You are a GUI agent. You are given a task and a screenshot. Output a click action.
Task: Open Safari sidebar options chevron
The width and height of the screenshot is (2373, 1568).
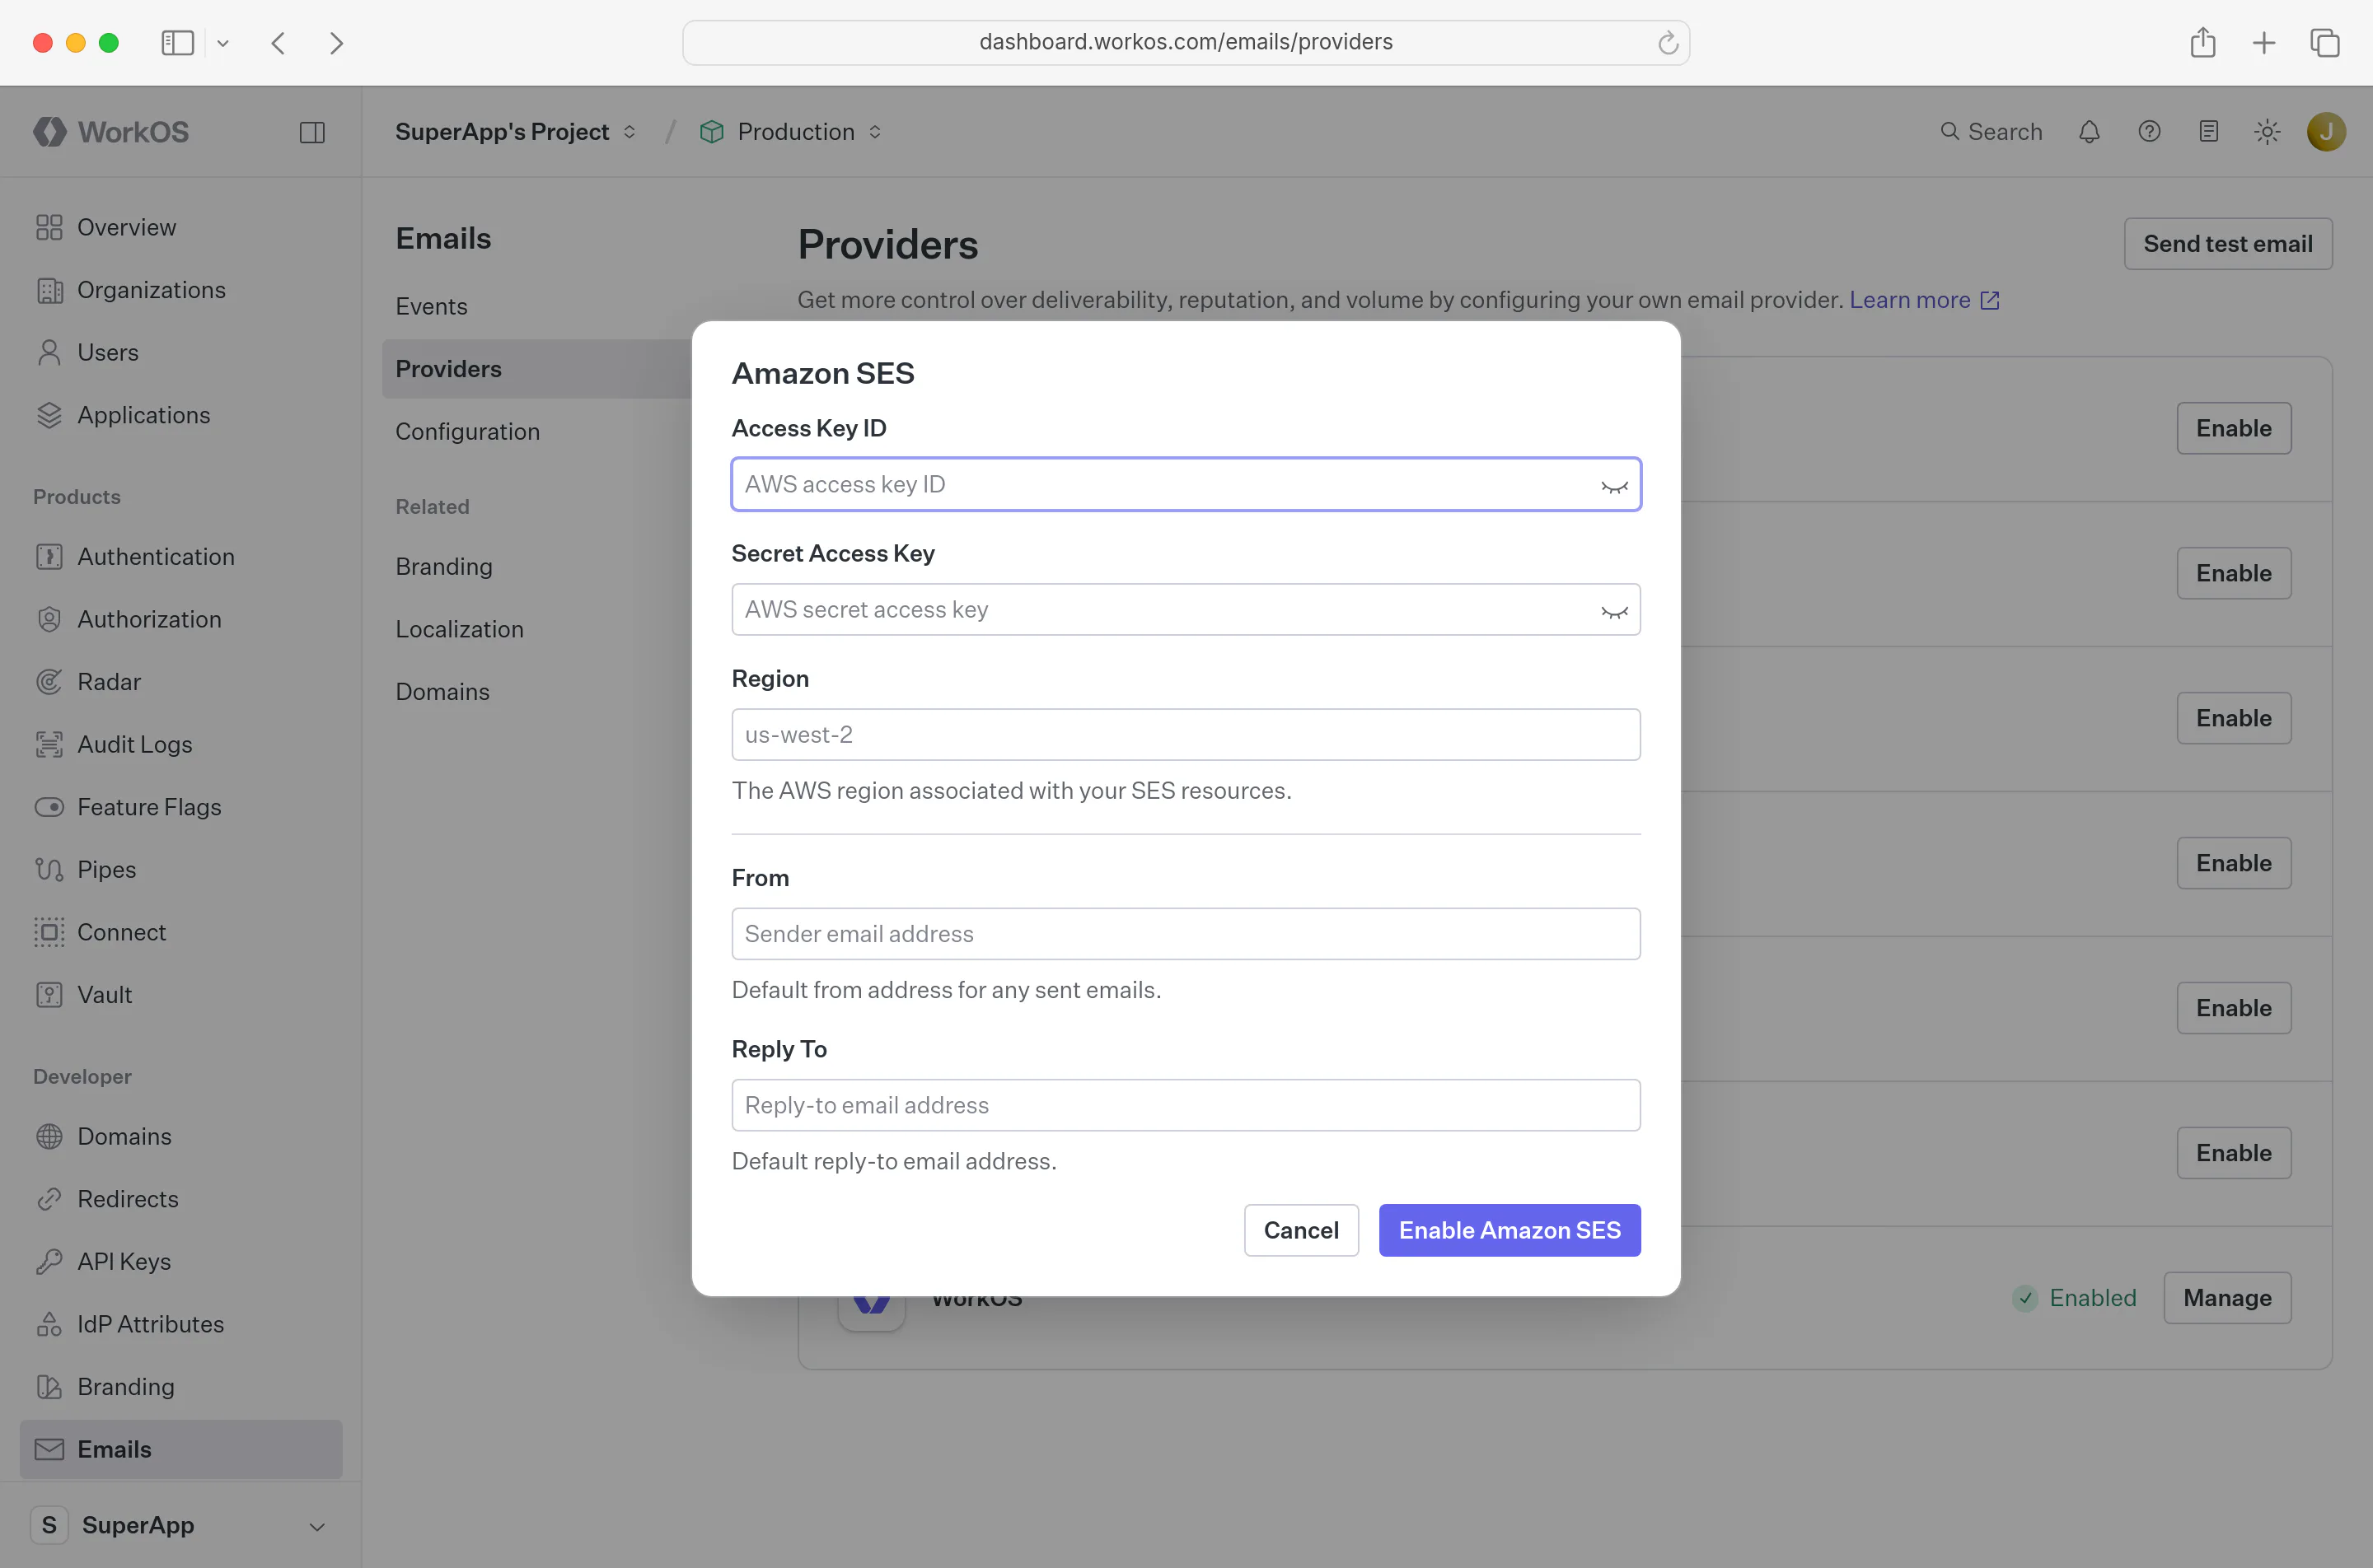click(x=223, y=43)
